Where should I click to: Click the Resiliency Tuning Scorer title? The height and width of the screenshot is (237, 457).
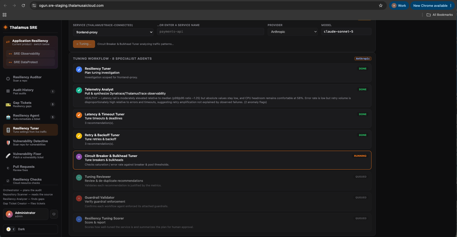click(104, 218)
